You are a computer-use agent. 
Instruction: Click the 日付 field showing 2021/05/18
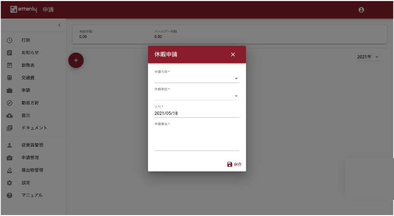click(197, 113)
